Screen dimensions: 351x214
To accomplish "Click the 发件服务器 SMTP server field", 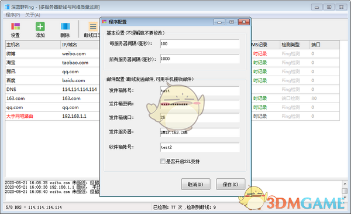I will 200,133.
